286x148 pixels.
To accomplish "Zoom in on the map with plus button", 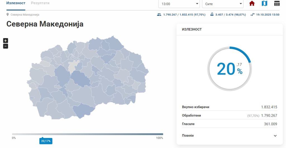I will click(6, 40).
